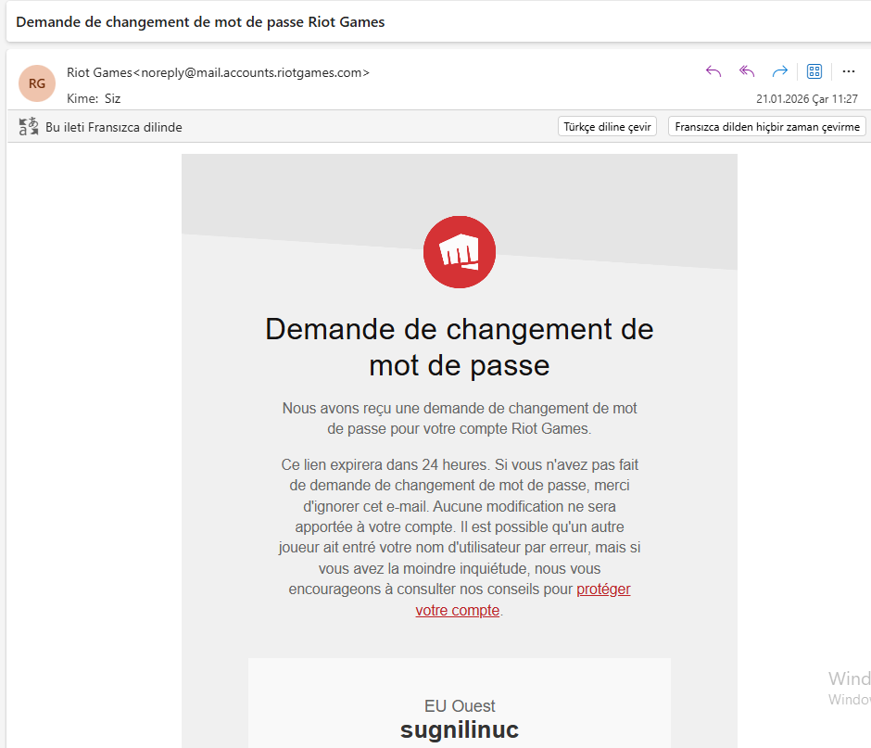This screenshot has height=748, width=871.
Task: Click the large heading 'Demande de changement de mot de passe'
Action: point(460,348)
